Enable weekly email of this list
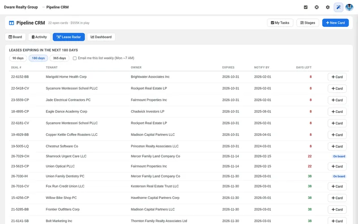This screenshot has width=358, height=224. [x=75, y=58]
